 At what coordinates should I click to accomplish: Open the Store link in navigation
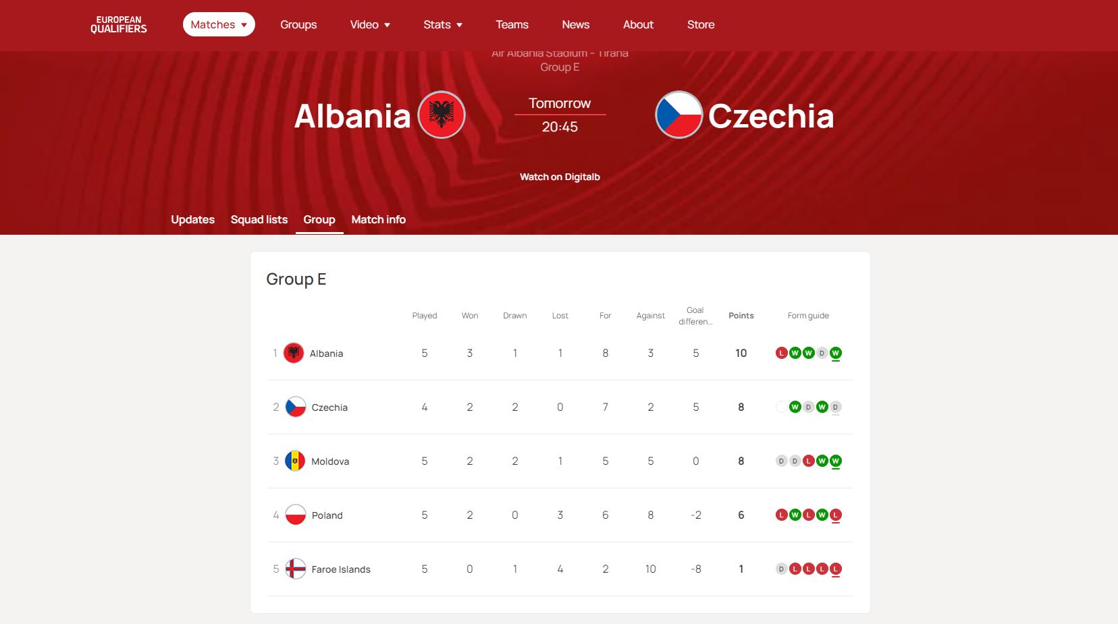pyautogui.click(x=700, y=25)
